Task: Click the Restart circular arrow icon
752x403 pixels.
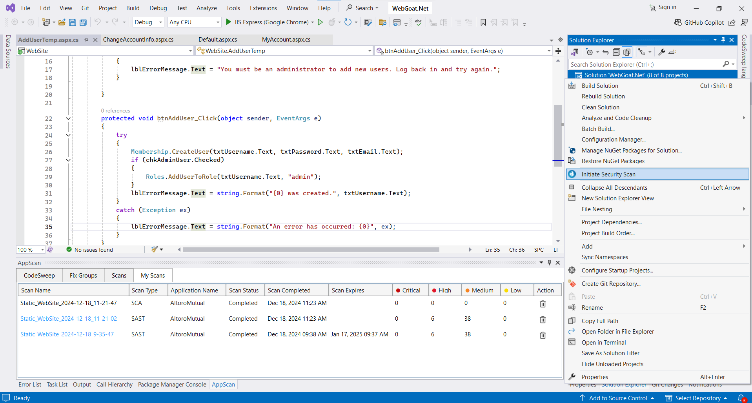Action: point(348,22)
